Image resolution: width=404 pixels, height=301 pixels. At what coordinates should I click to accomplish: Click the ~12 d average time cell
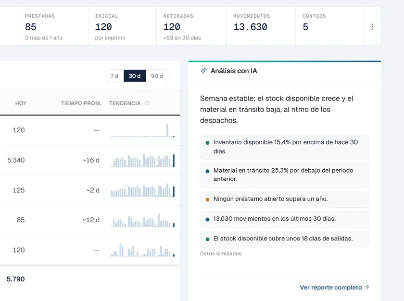coord(91,220)
